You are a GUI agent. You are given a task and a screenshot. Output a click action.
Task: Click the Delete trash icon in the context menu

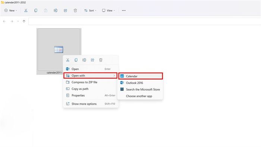(101, 60)
